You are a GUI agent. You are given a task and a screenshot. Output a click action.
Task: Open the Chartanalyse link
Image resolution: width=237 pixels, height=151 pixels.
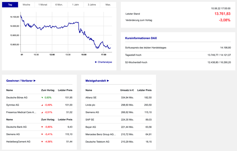click(x=105, y=62)
